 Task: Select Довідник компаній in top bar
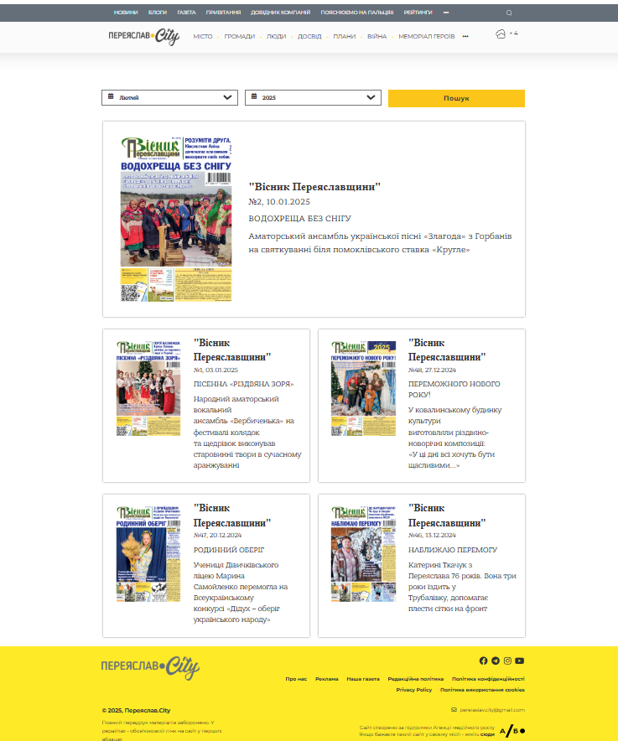click(281, 13)
